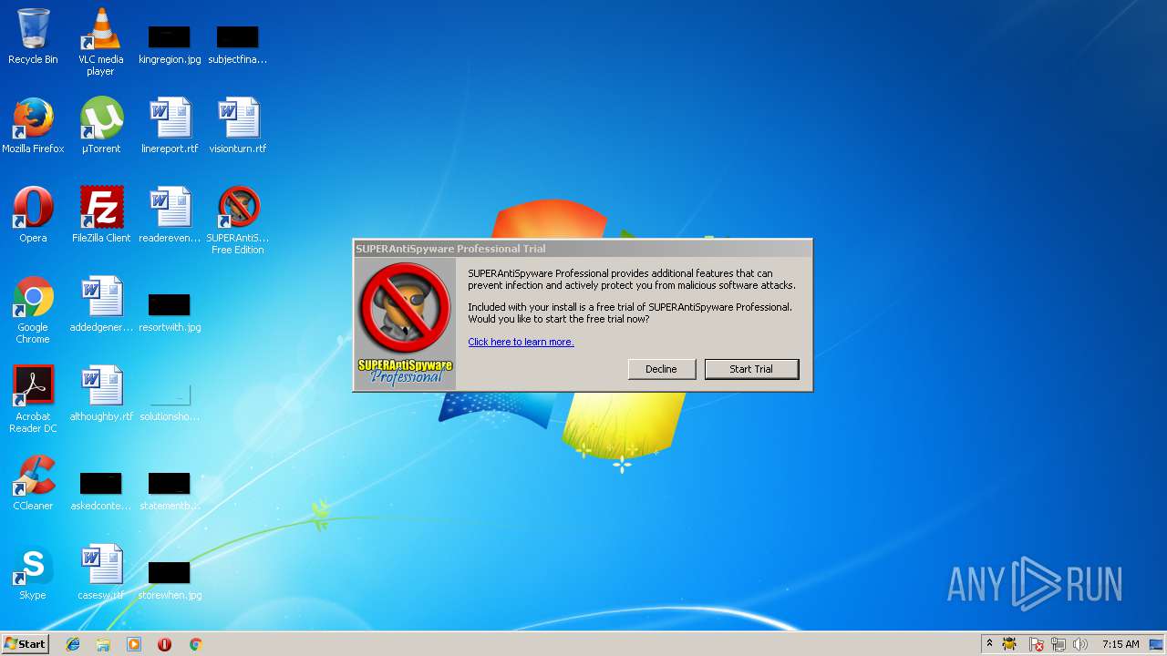This screenshot has height=656, width=1167.
Task: Select the statementb... file
Action: [170, 490]
